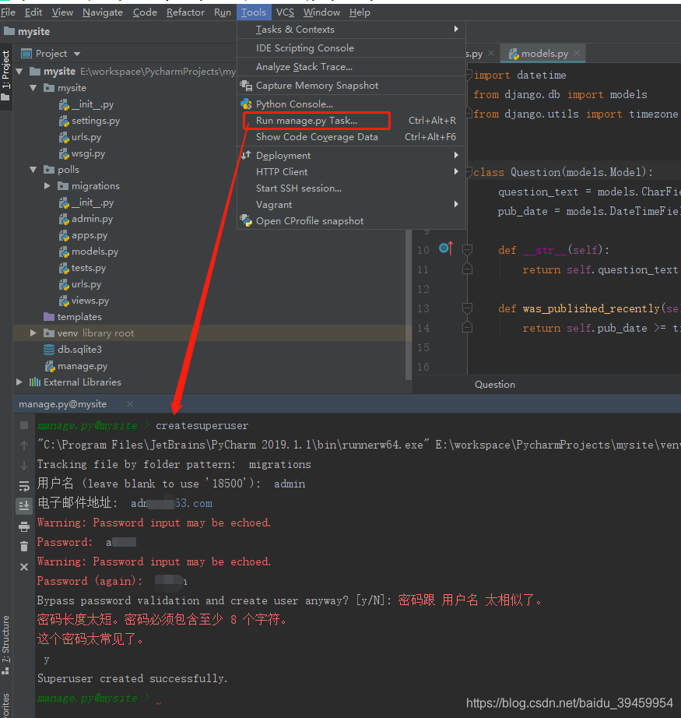The height and width of the screenshot is (718, 681).
Task: Select Start SSH session menu item
Action: point(352,188)
